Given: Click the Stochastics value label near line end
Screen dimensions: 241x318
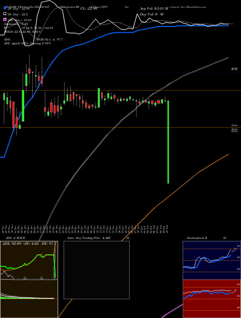Looking at the screenshot, I should pyautogui.click(x=234, y=250).
